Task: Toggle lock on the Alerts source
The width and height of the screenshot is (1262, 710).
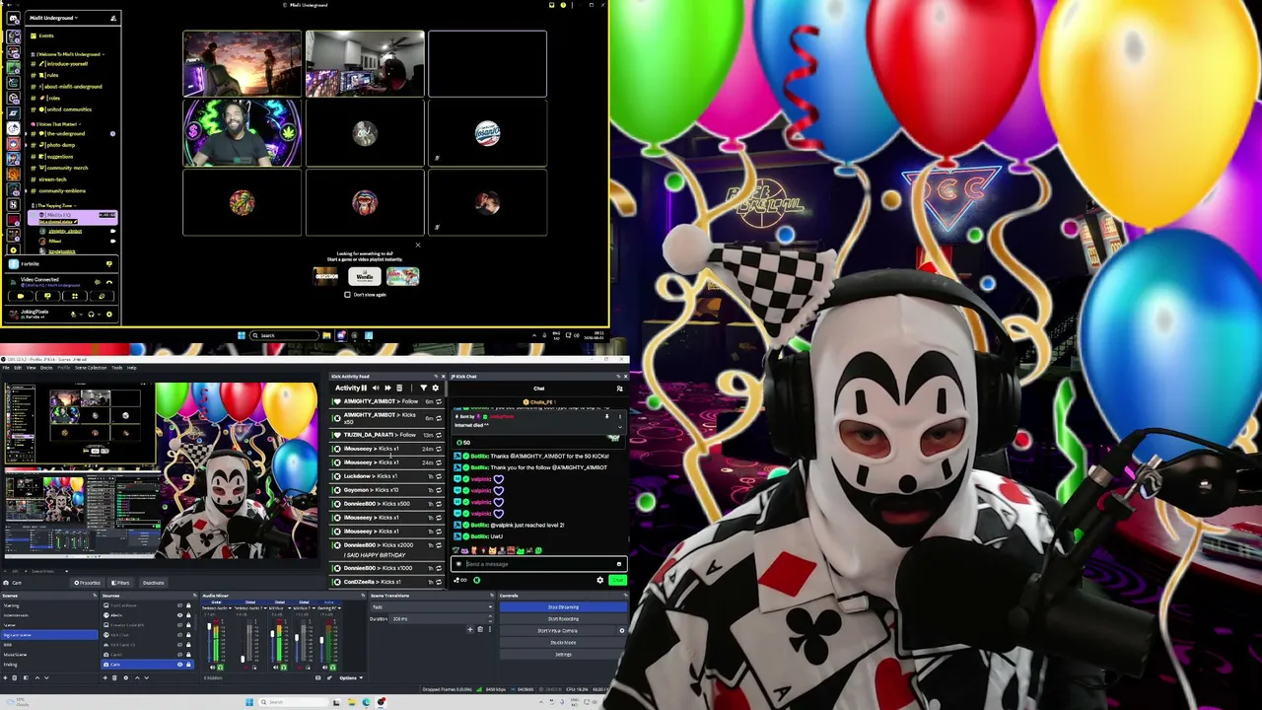Action: 188,615
